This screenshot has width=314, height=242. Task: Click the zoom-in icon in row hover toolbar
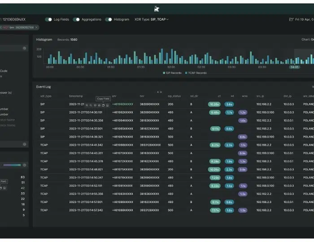click(87, 105)
